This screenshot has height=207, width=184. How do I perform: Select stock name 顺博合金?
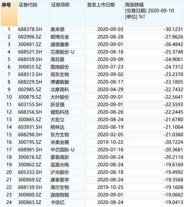pyautogui.click(x=60, y=37)
